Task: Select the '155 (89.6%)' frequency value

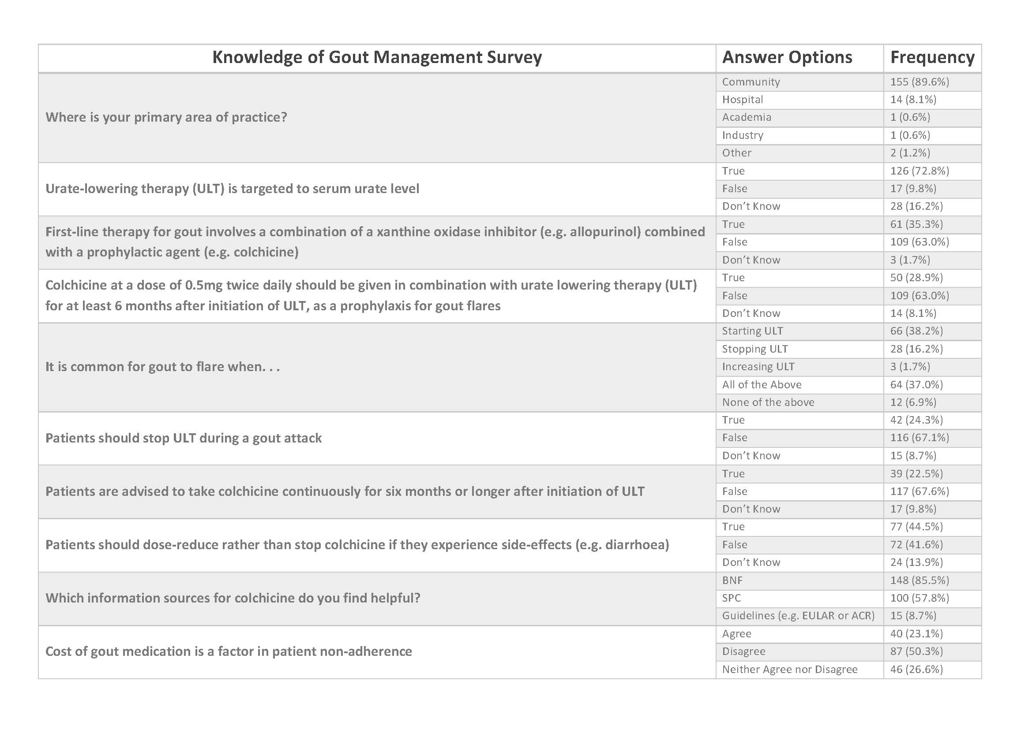Action: 919,82
